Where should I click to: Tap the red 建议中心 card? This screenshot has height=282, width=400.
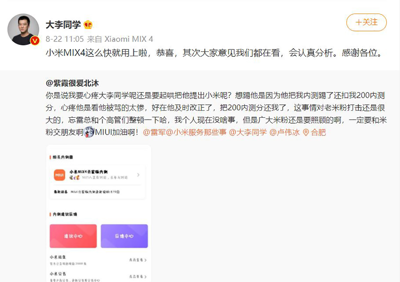tap(73, 236)
